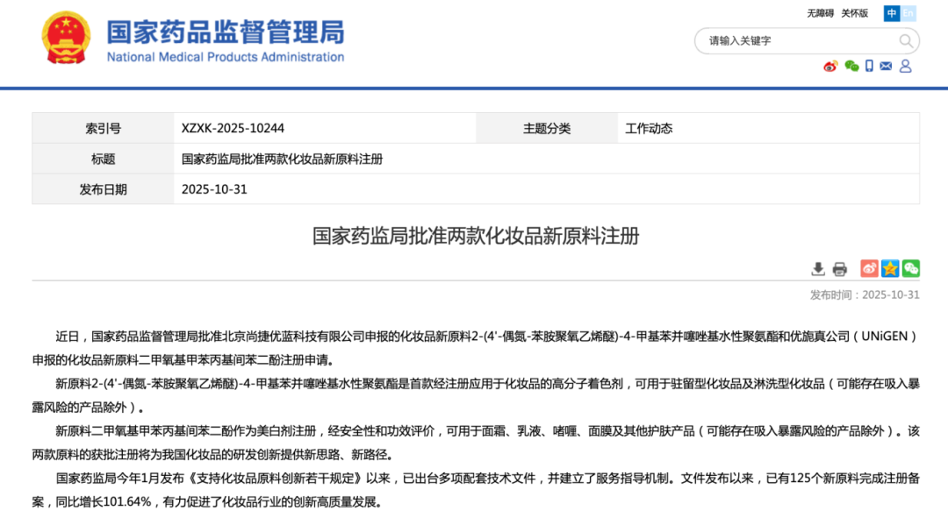The height and width of the screenshot is (532, 948).
Task: Share the article to QQ Zone
Action: point(890,269)
